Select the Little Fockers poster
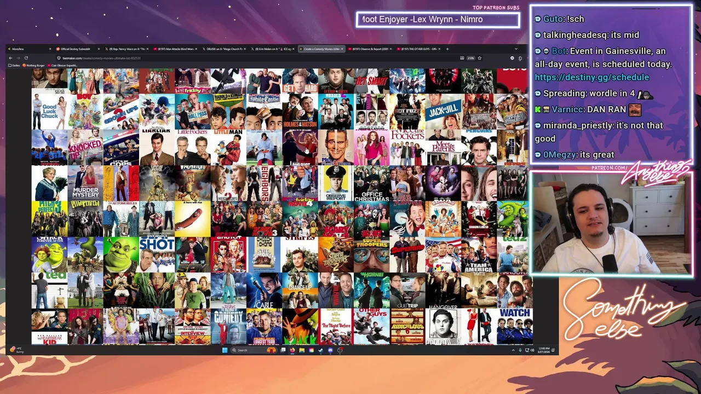Screen dimensions: 701x394 (193, 147)
